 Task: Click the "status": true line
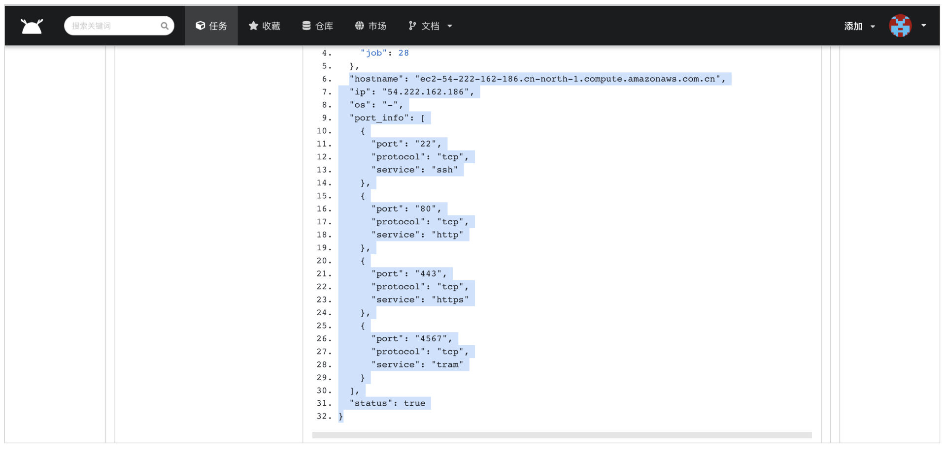pos(387,403)
